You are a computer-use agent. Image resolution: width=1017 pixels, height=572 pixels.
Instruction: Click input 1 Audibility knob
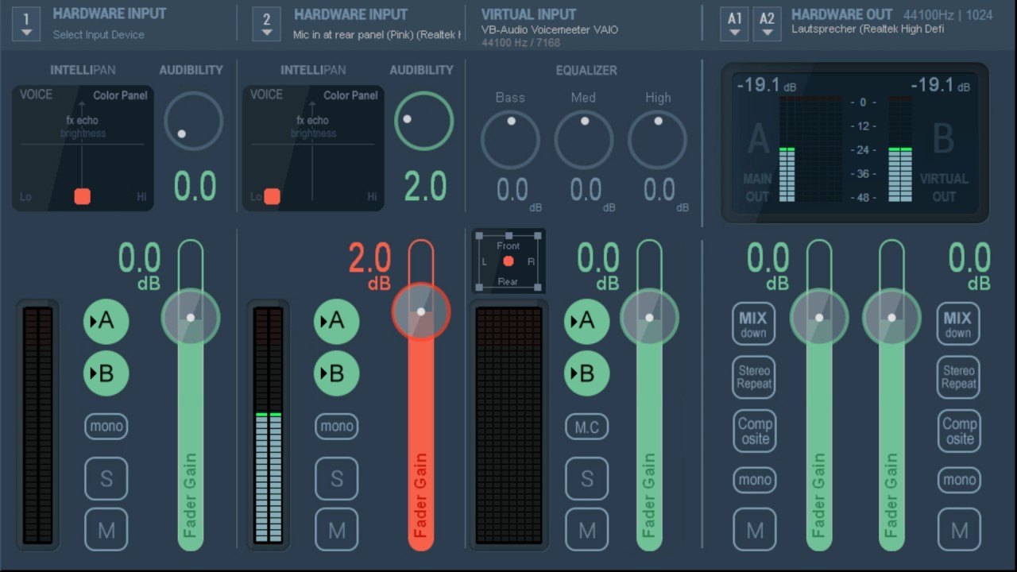(194, 122)
